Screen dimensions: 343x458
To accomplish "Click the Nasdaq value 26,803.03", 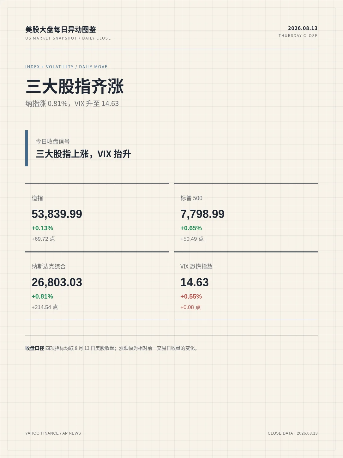I will [x=57, y=282].
